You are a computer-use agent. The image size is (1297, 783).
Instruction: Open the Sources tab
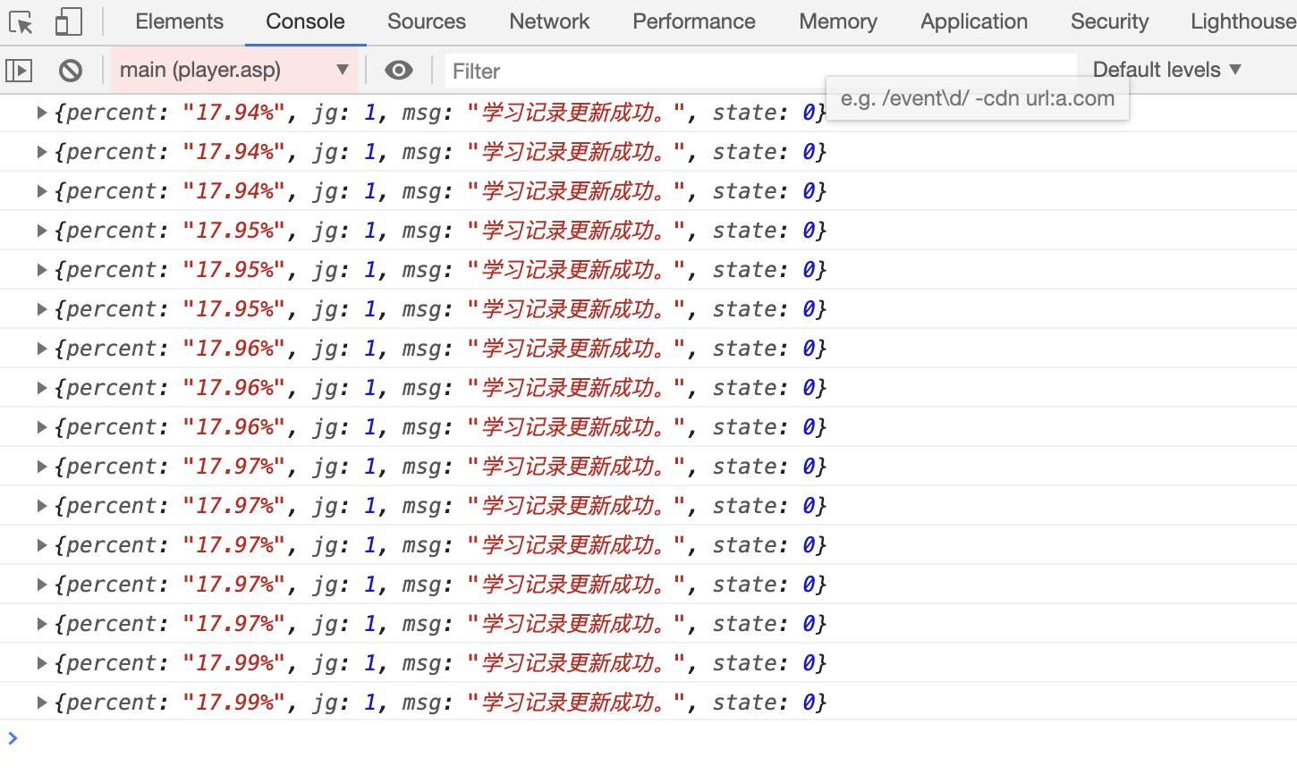(427, 21)
